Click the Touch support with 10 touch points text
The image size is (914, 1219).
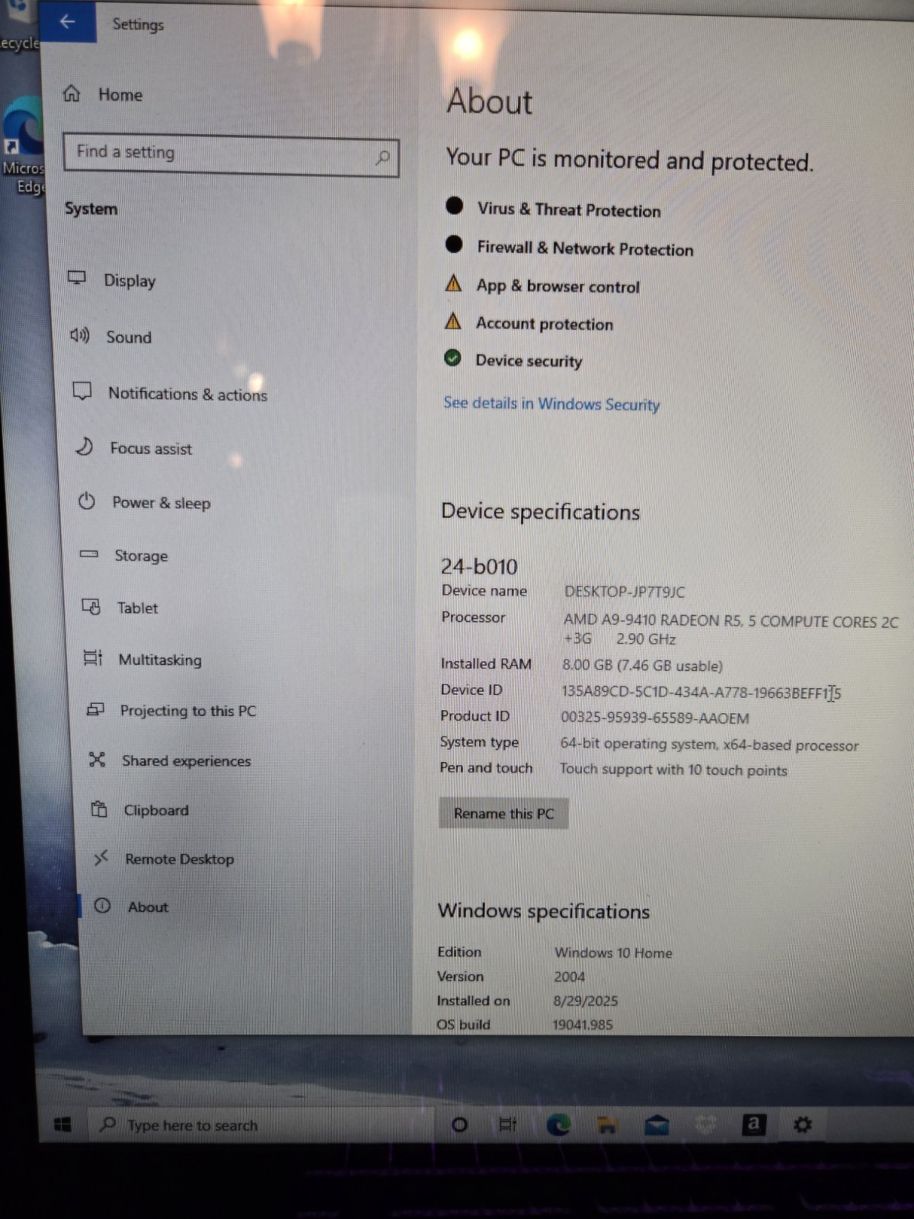click(x=673, y=769)
